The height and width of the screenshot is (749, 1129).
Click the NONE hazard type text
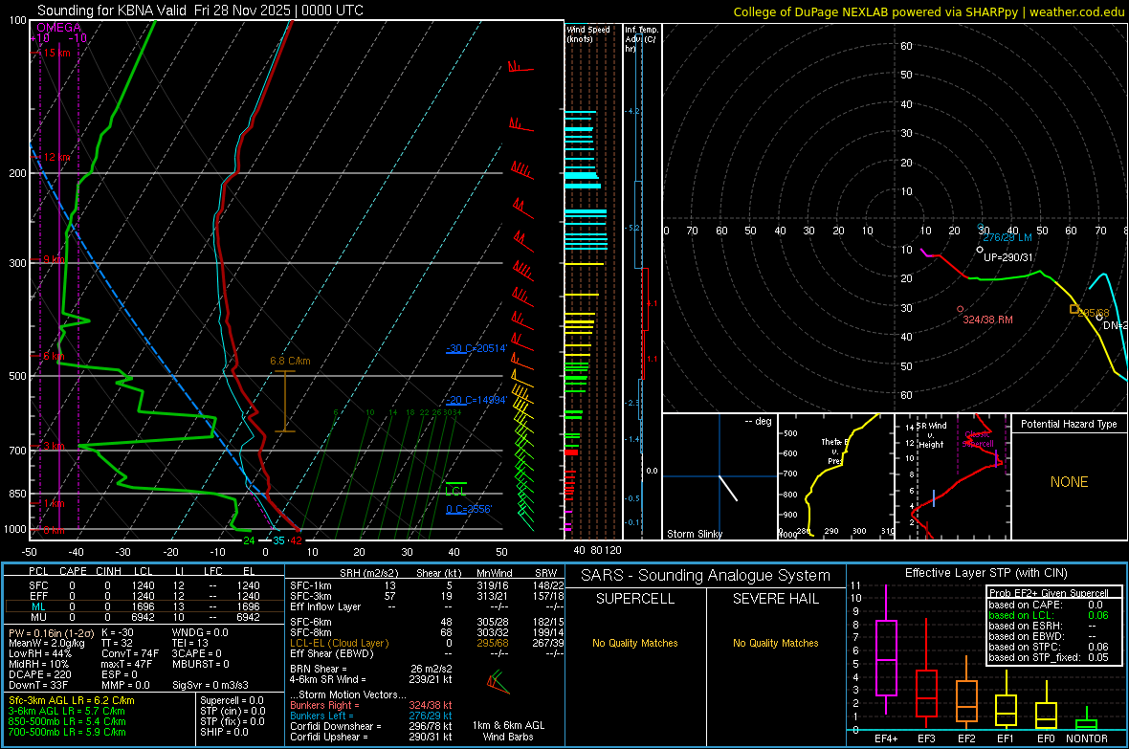tap(1070, 482)
